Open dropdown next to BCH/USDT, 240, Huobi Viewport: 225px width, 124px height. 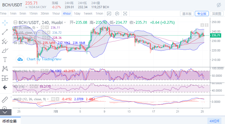(x=65, y=22)
